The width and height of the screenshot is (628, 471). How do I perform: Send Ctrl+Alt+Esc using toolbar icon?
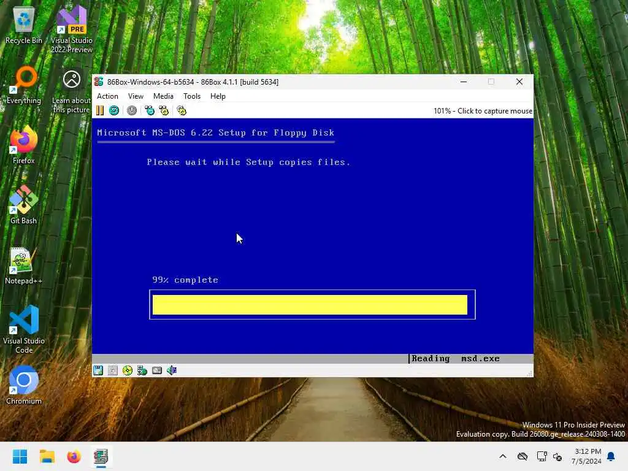pyautogui.click(x=164, y=110)
